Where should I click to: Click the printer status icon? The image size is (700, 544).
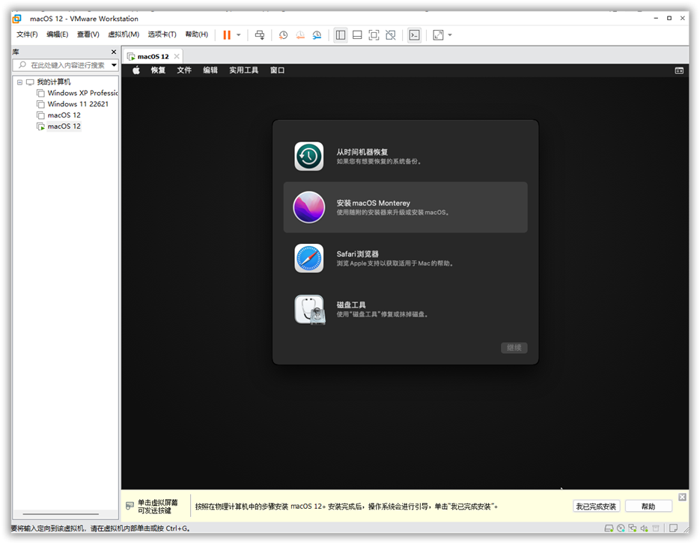[x=656, y=528]
